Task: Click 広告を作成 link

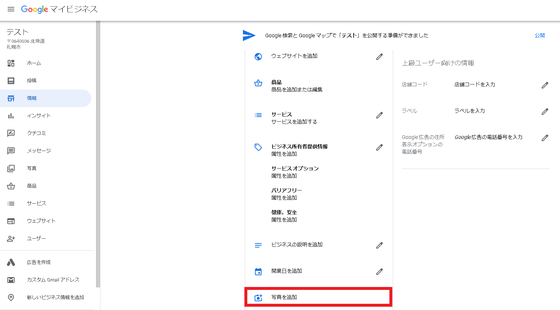Action: coord(39,262)
